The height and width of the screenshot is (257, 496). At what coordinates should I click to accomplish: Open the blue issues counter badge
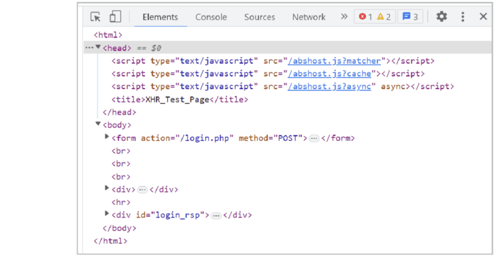click(x=410, y=17)
